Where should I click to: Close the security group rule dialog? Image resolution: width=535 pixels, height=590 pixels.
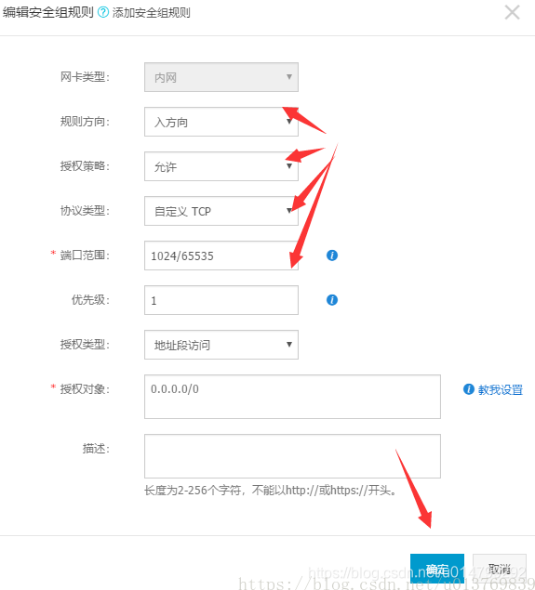512,12
